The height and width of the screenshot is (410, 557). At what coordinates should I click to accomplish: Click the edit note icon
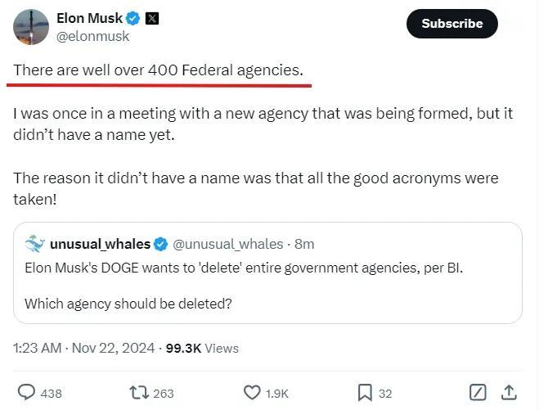tap(478, 392)
